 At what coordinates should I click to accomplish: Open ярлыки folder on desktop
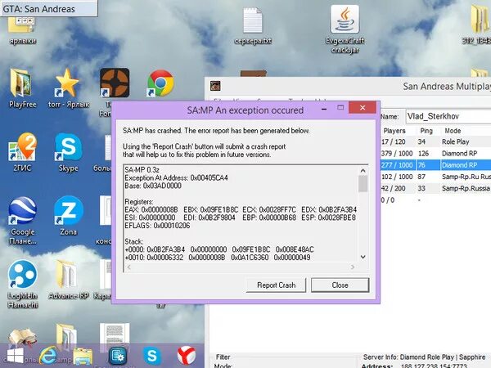(22, 31)
